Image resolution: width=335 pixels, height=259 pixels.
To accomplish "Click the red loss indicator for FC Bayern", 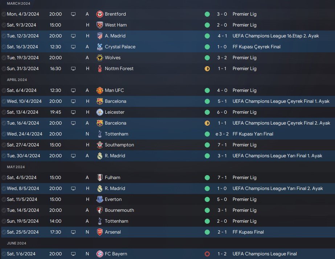I will (x=207, y=254).
